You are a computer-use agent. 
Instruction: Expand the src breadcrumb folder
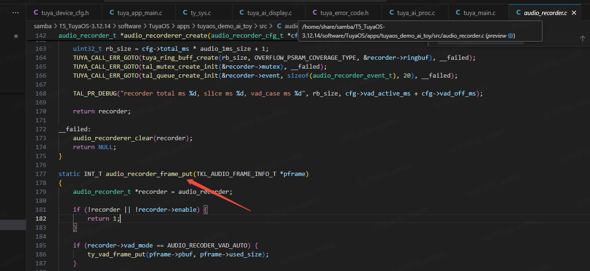(263, 26)
